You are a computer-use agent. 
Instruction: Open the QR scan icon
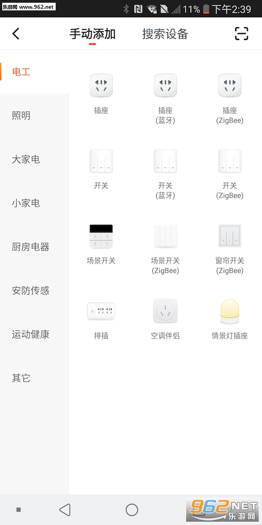click(x=242, y=34)
